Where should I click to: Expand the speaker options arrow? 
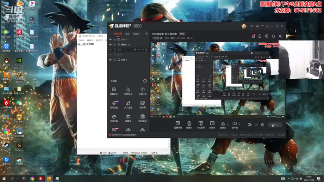[x=239, y=124]
